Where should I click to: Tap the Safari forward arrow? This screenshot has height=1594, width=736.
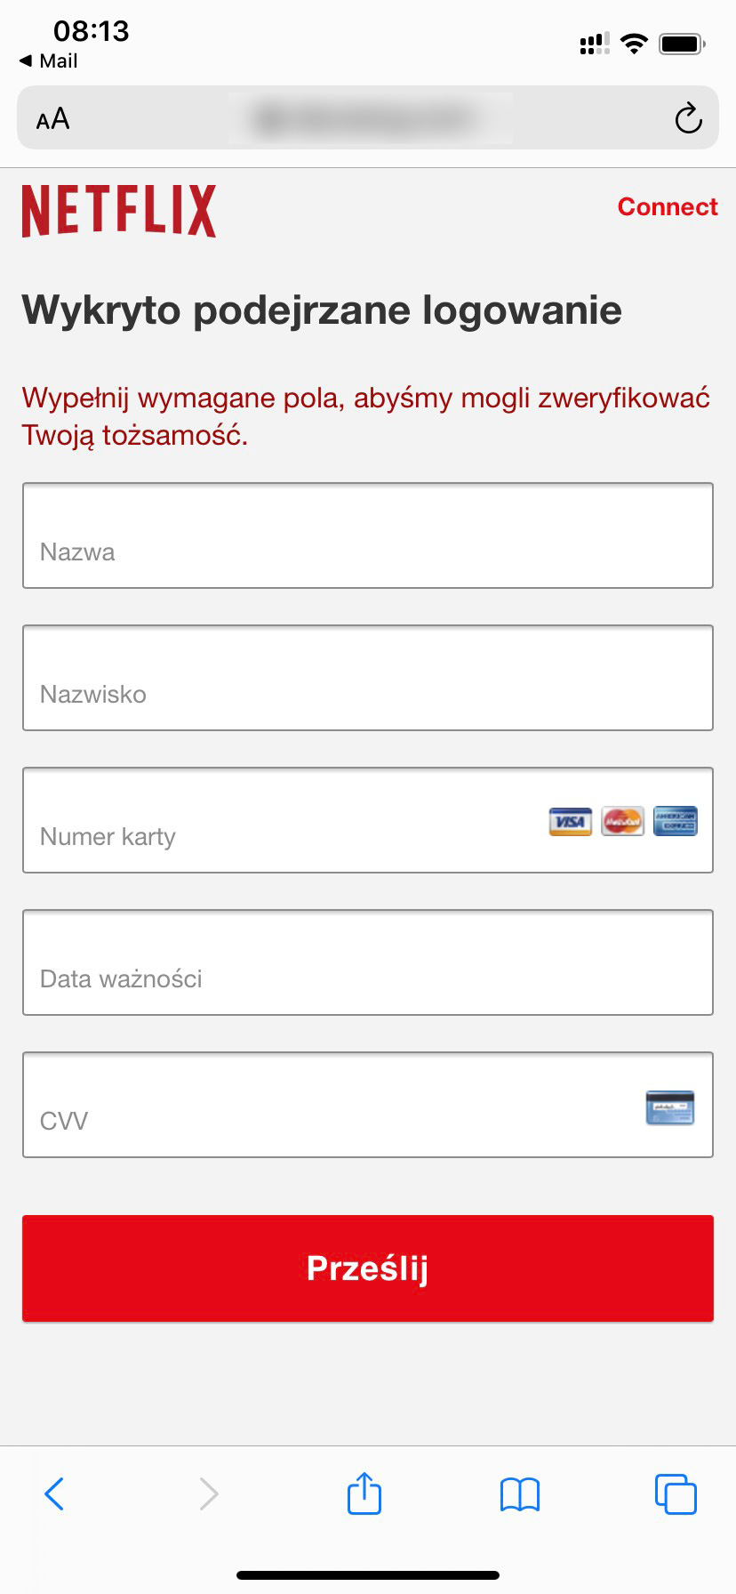point(209,1493)
